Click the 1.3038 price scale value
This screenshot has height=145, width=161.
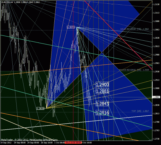[x=156, y=38]
